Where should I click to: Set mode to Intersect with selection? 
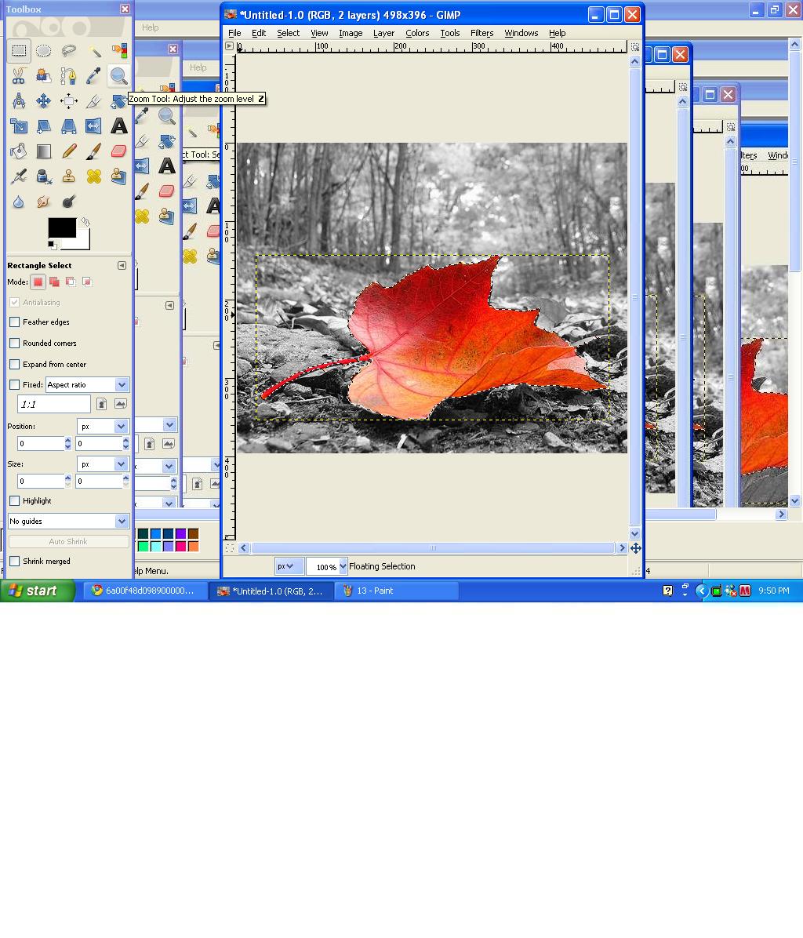click(87, 282)
